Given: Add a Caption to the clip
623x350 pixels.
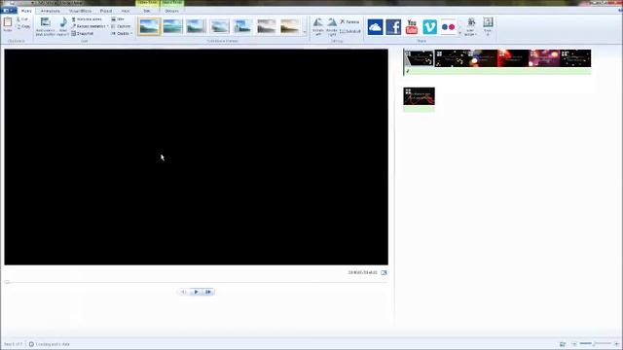Looking at the screenshot, I should tap(121, 26).
